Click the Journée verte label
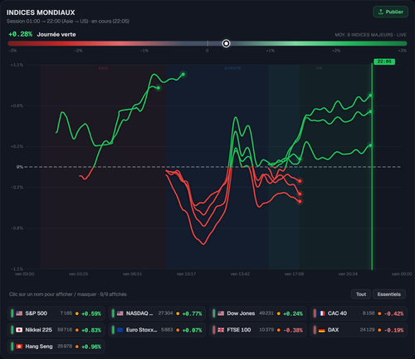This screenshot has height=359, width=415. 56,35
